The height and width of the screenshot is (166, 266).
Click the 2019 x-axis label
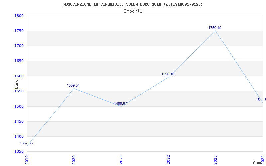tap(27, 160)
